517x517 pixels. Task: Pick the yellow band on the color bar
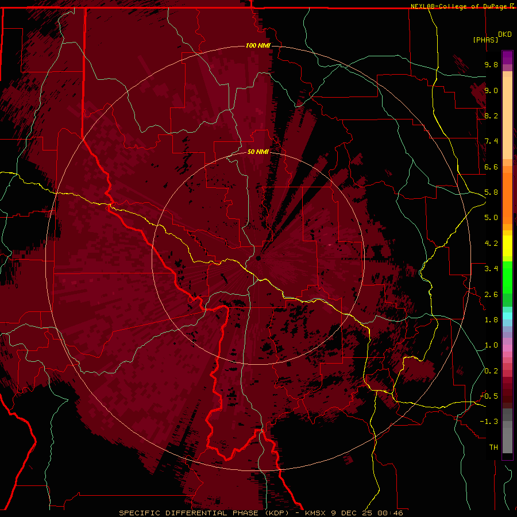(x=507, y=246)
